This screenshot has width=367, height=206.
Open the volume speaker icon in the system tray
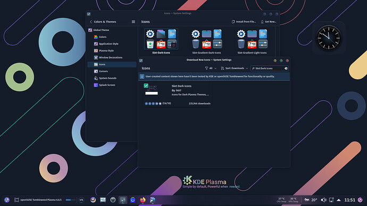click(x=323, y=200)
